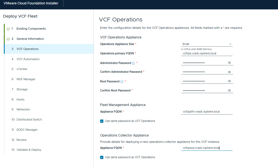The image size is (278, 167).
Task: Reveal the Confirm Administrator Password text
Action: point(229,72)
